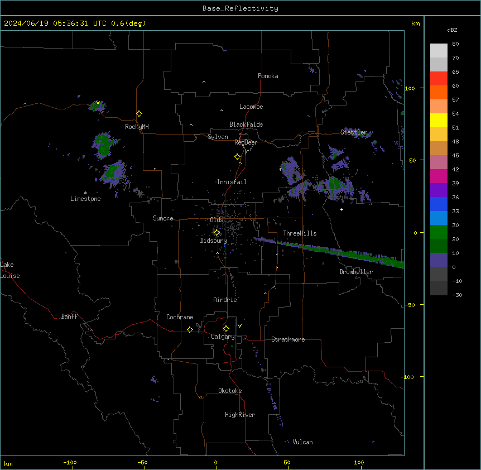Select the light gray 80 dBZ swatch

click(439, 51)
